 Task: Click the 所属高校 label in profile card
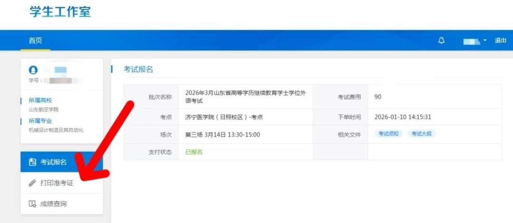pyautogui.click(x=40, y=100)
